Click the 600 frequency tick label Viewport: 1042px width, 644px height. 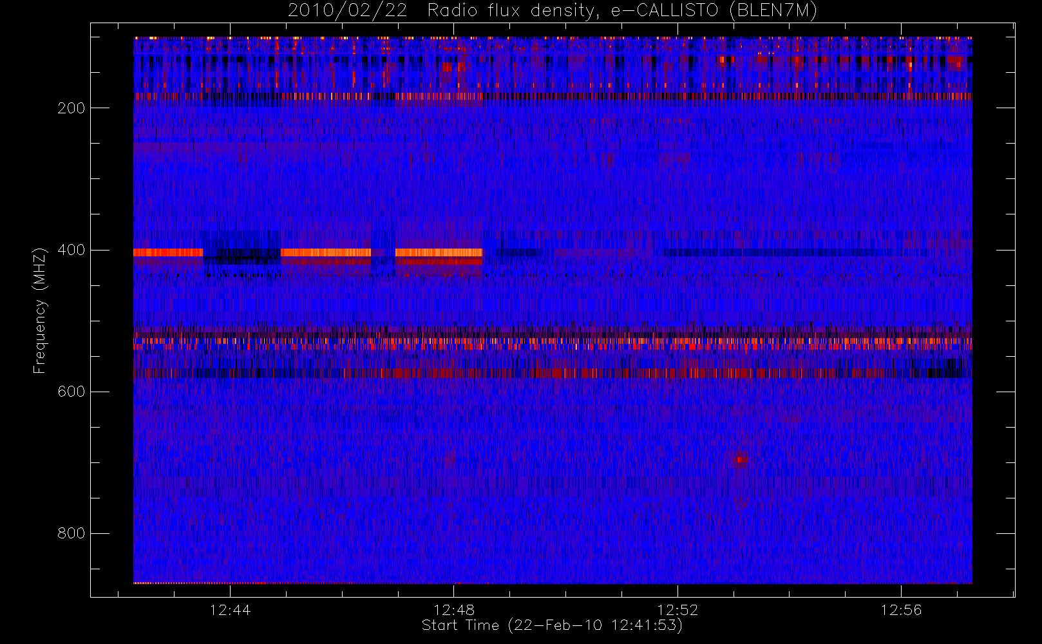click(71, 392)
